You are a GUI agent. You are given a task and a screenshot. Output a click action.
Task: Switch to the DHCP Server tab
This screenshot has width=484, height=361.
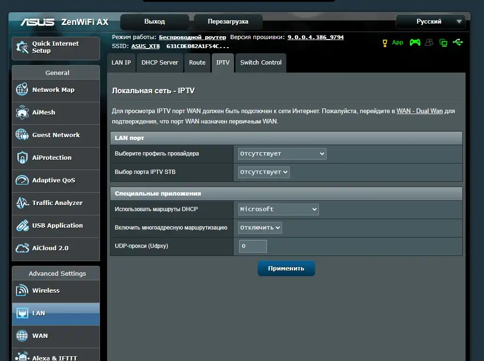(159, 62)
